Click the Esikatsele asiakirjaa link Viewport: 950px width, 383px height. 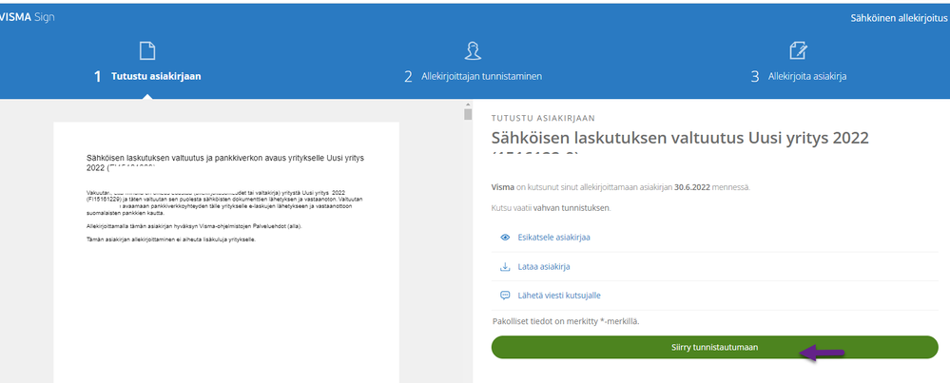553,238
